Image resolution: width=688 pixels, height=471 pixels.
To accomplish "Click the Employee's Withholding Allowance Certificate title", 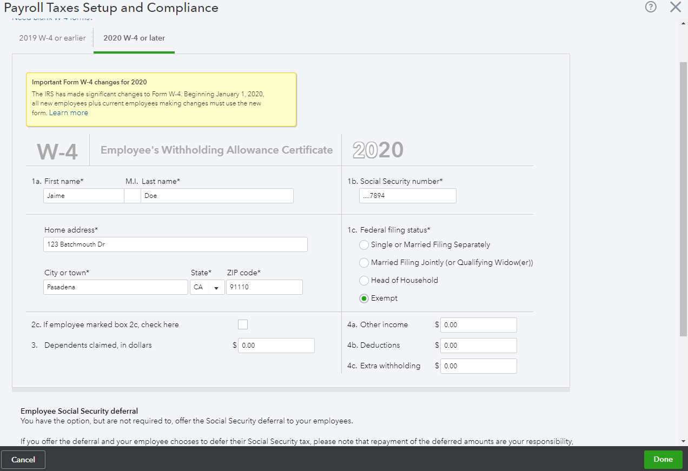I will pyautogui.click(x=217, y=150).
